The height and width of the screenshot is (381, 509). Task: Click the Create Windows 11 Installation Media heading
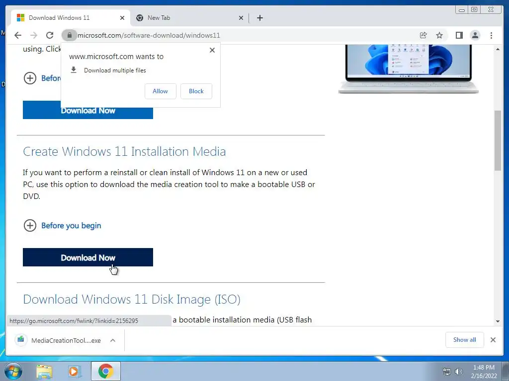pos(124,152)
